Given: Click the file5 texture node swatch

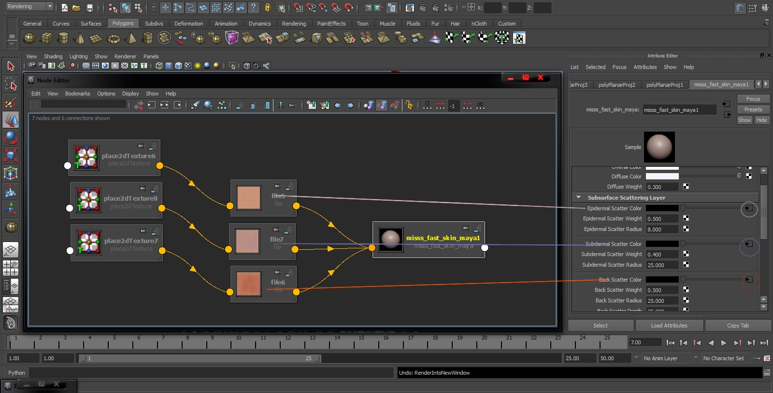Looking at the screenshot, I should coord(249,198).
